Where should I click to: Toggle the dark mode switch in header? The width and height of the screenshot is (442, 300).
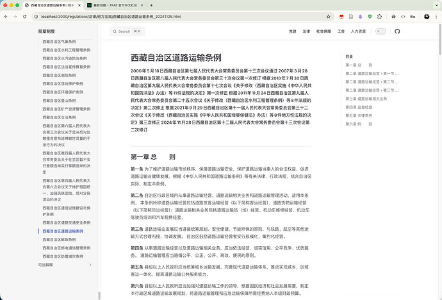point(381,31)
